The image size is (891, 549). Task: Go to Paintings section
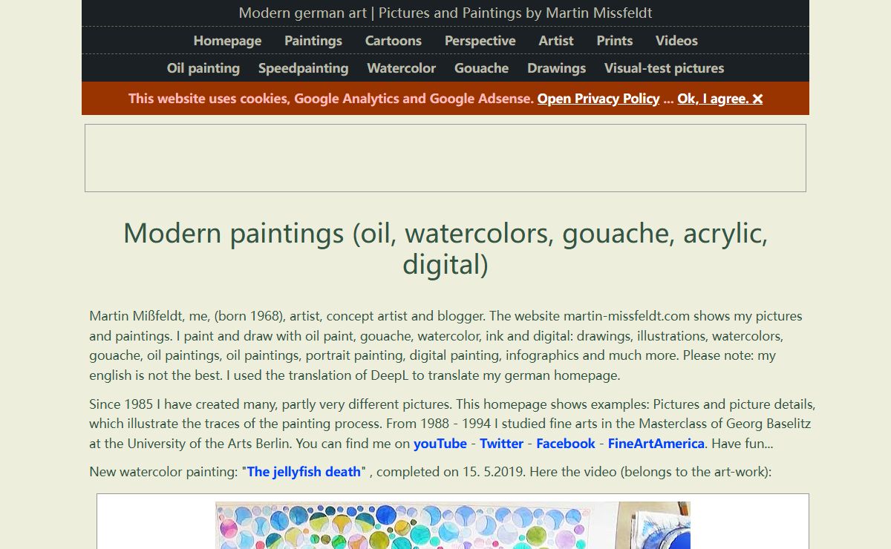click(x=313, y=41)
